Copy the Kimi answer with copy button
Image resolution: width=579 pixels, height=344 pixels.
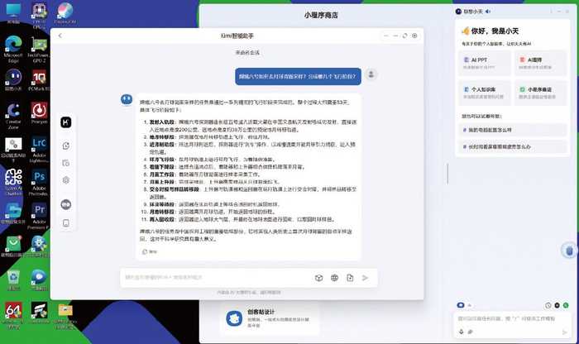tap(150, 251)
